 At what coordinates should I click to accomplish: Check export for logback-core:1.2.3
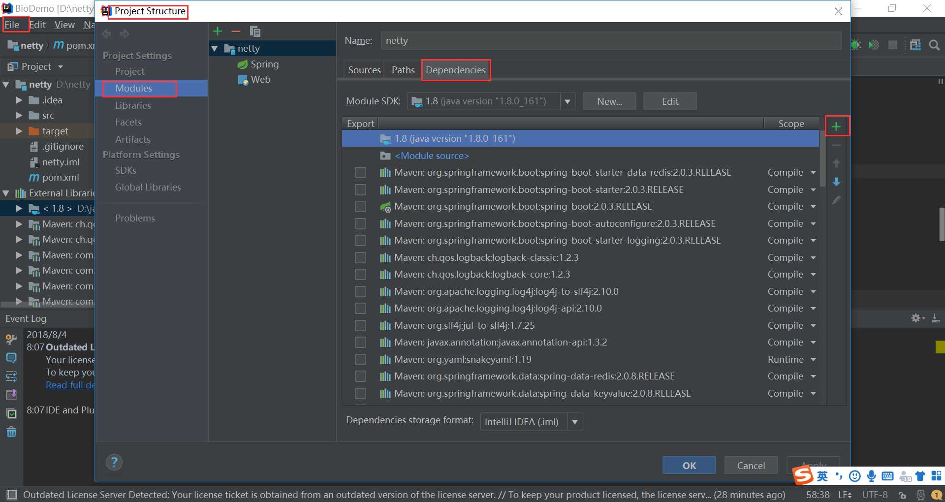360,274
